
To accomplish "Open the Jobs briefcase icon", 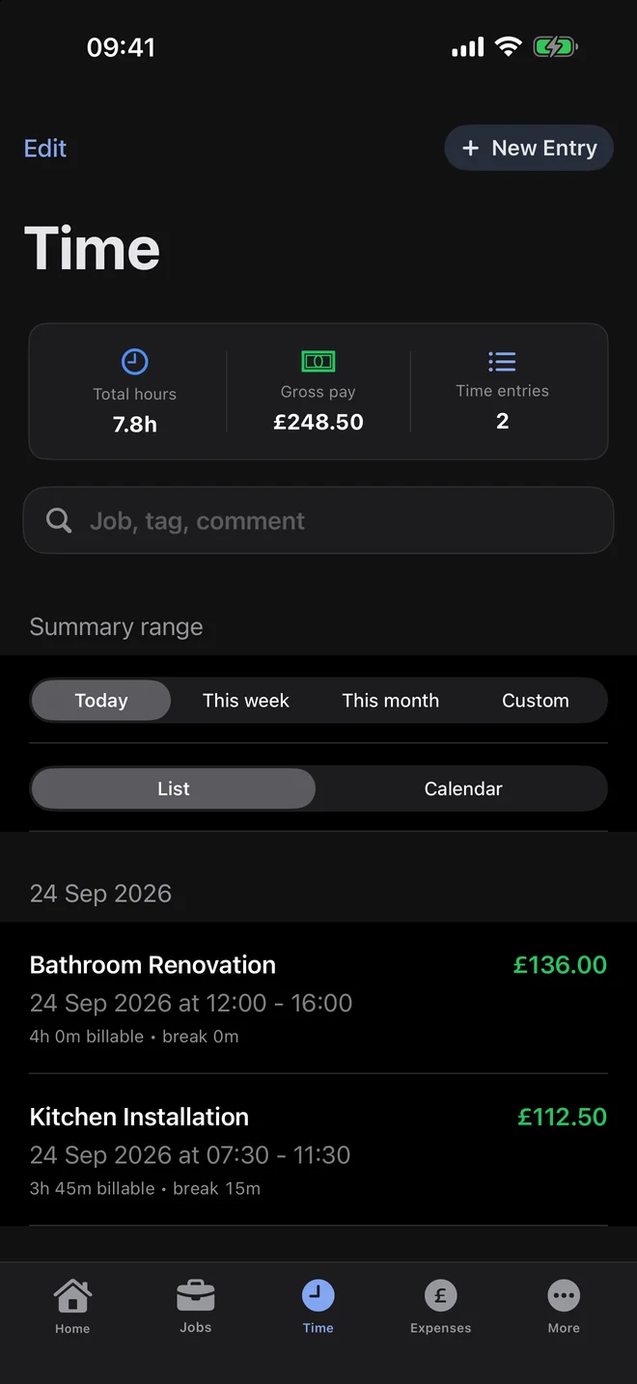I will point(196,1294).
